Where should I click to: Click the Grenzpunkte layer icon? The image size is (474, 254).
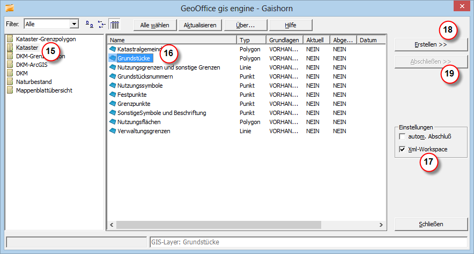113,103
